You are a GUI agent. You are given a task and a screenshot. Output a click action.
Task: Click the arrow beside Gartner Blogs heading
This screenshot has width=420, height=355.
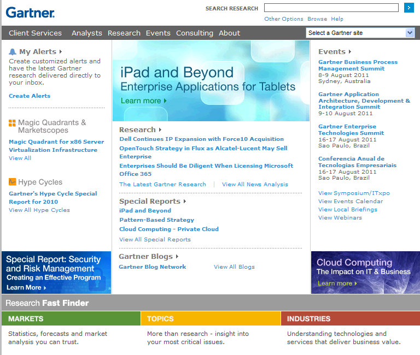[x=177, y=257]
